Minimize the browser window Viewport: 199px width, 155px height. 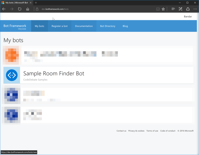coord(180,3)
